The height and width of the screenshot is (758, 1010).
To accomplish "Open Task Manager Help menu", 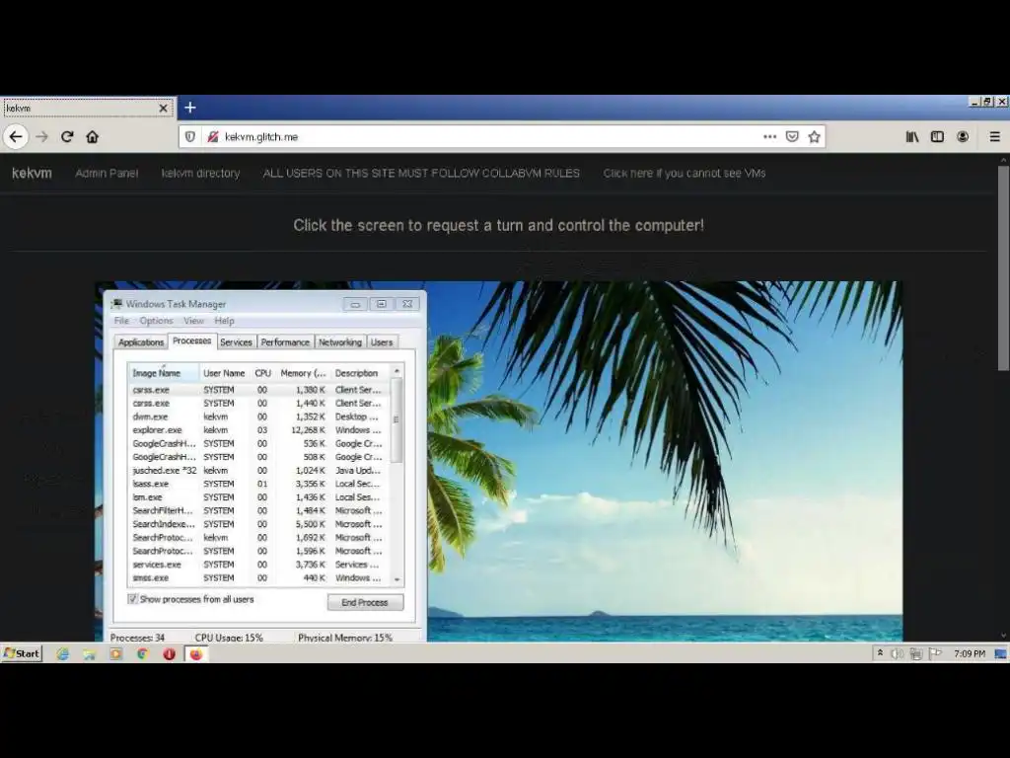I will (x=224, y=321).
